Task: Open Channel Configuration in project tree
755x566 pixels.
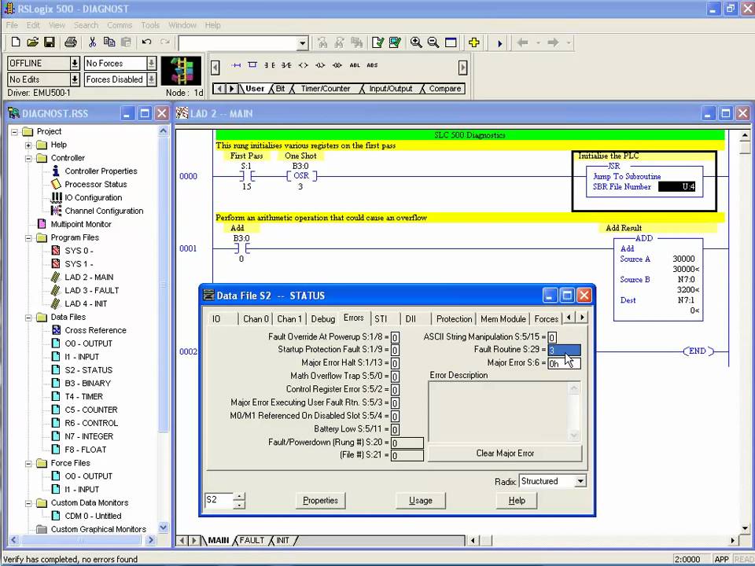Action: 104,211
